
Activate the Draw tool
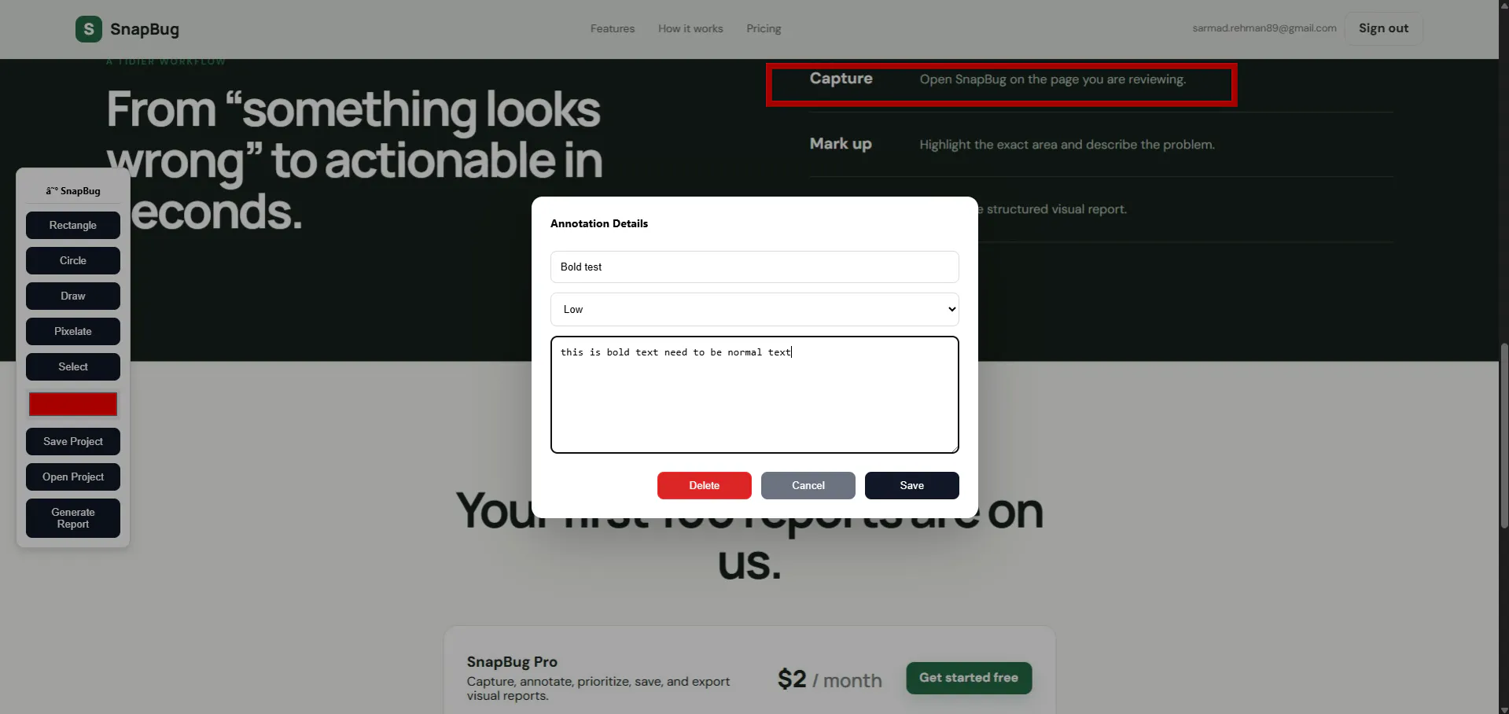pyautogui.click(x=73, y=296)
